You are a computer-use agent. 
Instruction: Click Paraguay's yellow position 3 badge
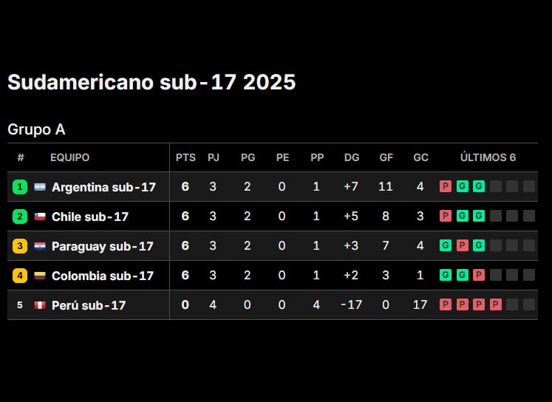pyautogui.click(x=20, y=246)
